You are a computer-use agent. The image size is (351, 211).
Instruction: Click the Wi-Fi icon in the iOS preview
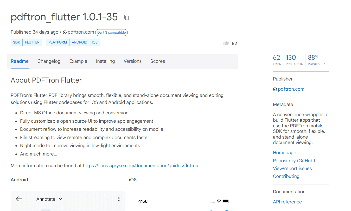pyautogui.click(x=219, y=201)
